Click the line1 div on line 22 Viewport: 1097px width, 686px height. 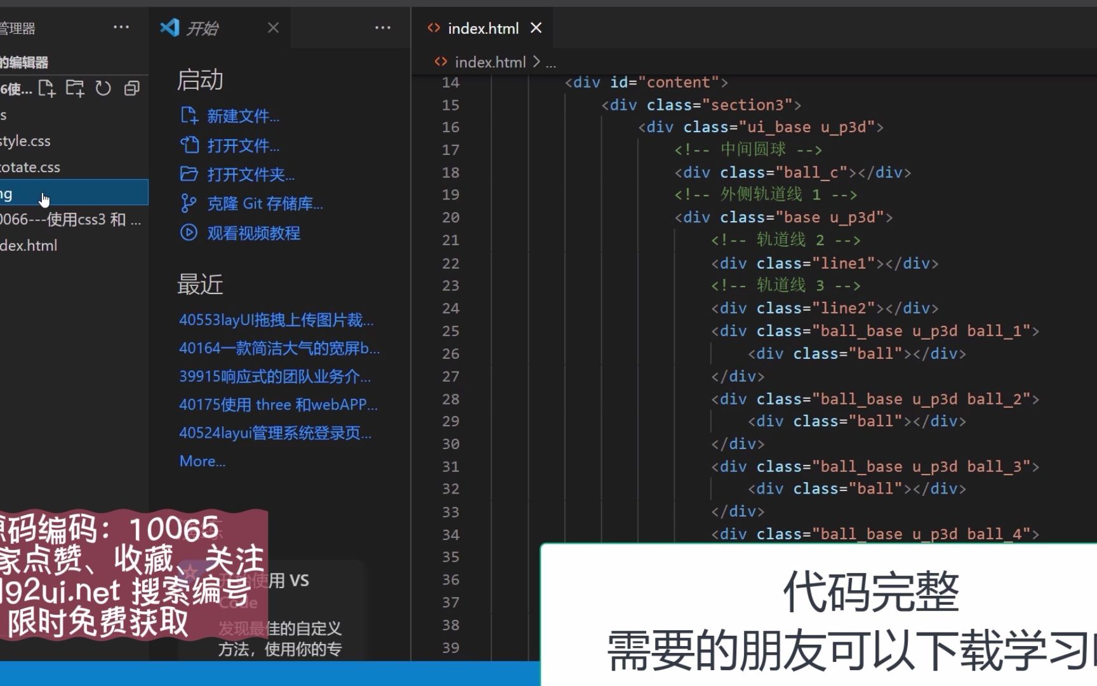coord(825,264)
